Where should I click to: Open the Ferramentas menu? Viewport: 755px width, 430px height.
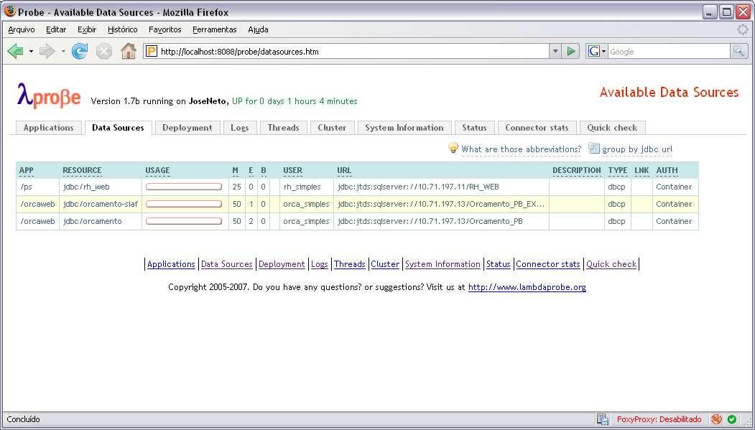click(x=214, y=29)
